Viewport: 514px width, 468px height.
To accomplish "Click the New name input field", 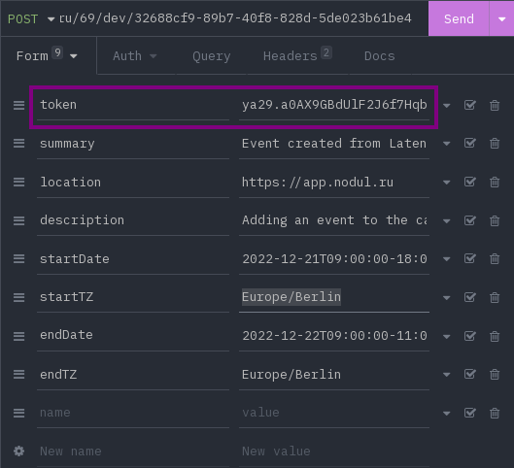I will (133, 451).
